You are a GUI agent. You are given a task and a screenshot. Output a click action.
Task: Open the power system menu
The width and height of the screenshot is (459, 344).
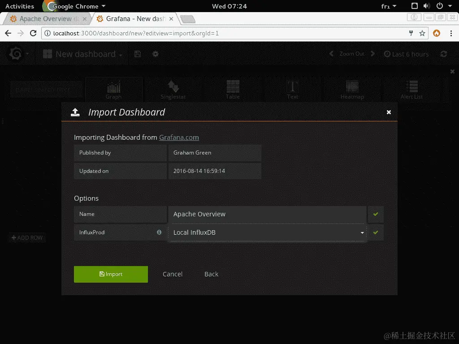click(x=440, y=6)
